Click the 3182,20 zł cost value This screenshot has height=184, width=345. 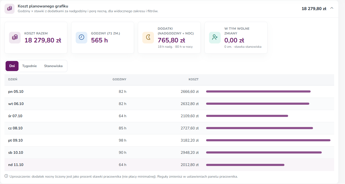[x=190, y=140]
